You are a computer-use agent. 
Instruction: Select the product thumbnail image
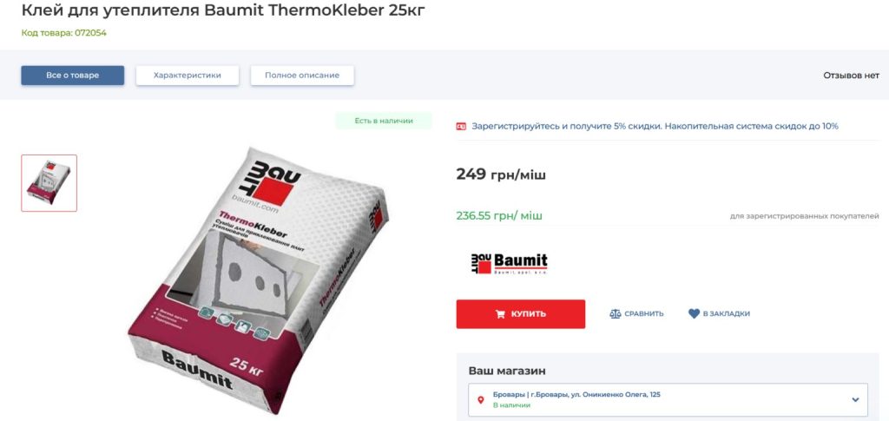coord(49,183)
